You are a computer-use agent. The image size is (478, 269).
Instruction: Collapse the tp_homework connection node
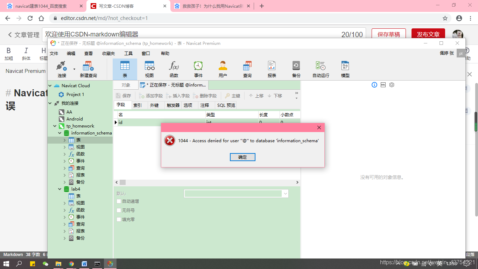pos(55,126)
